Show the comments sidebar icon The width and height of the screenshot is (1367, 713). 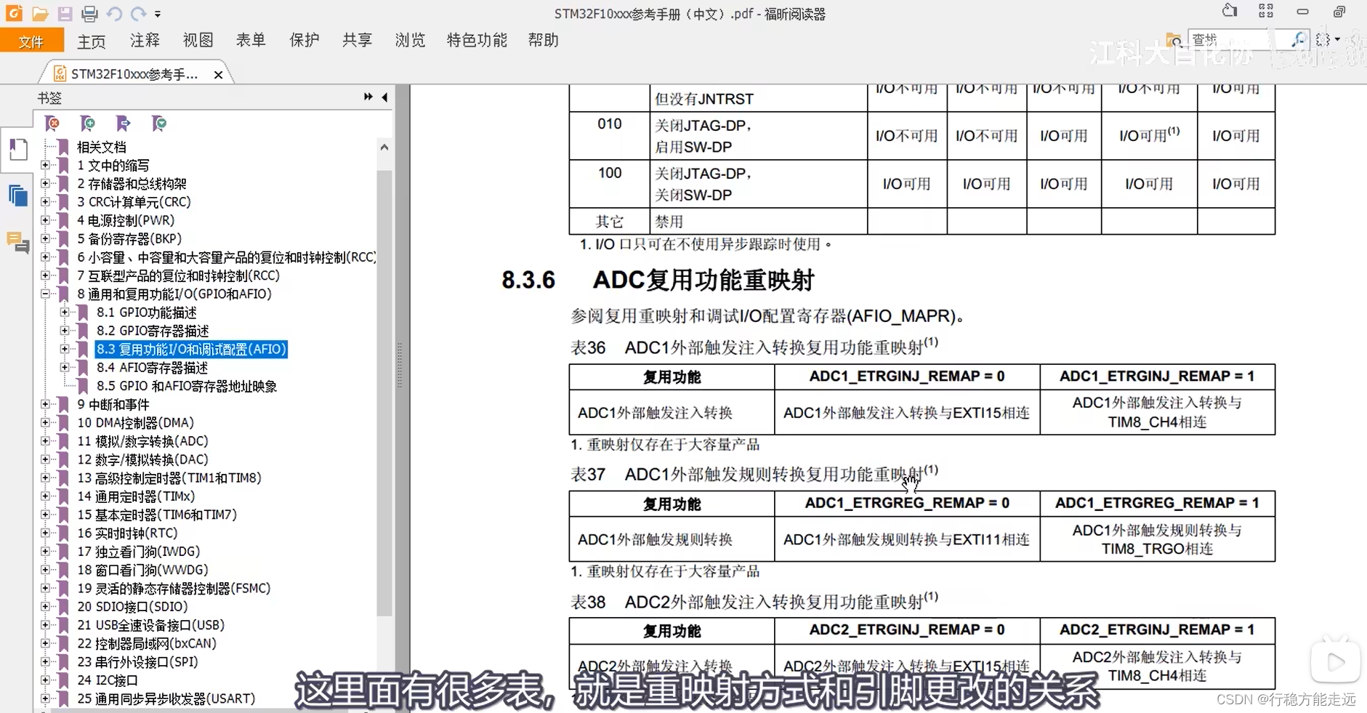pyautogui.click(x=17, y=242)
